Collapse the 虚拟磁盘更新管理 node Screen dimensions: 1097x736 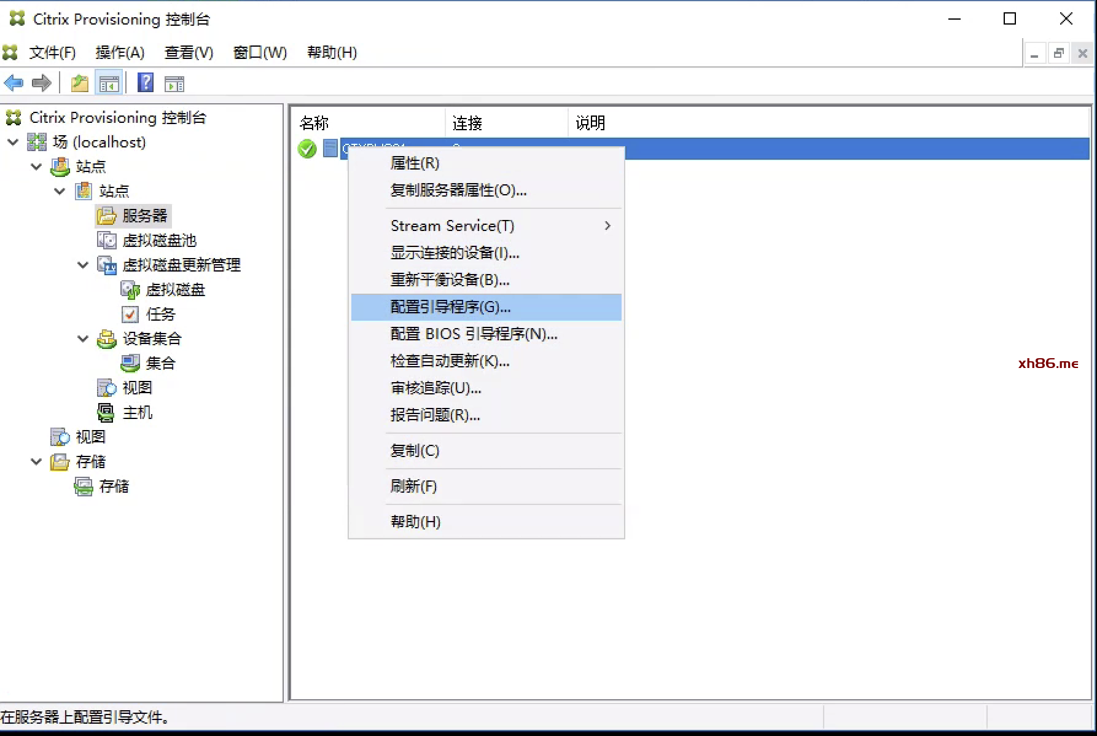click(x=83, y=265)
